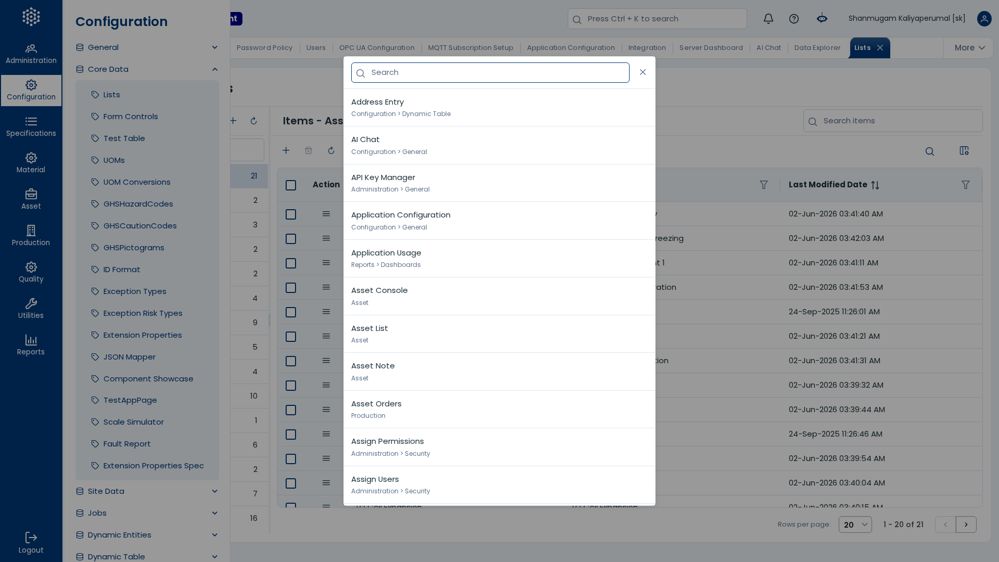Open row menu for 03:41:40 AM row

pos(326,214)
